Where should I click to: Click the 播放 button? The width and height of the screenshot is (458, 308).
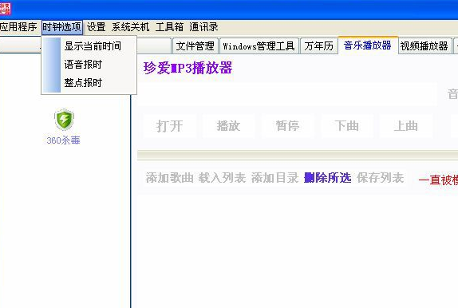[229, 126]
